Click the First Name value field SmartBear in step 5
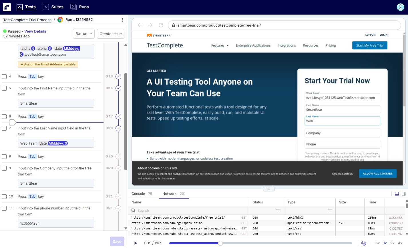This screenshot has height=248, width=408. point(56,103)
